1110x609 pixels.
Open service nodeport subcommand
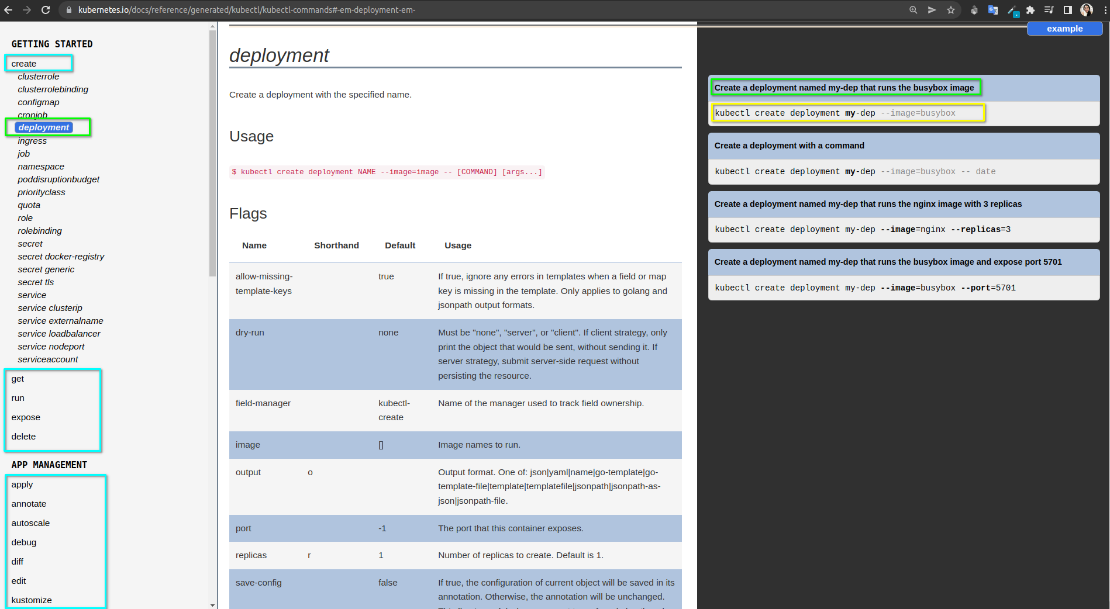pyautogui.click(x=51, y=347)
